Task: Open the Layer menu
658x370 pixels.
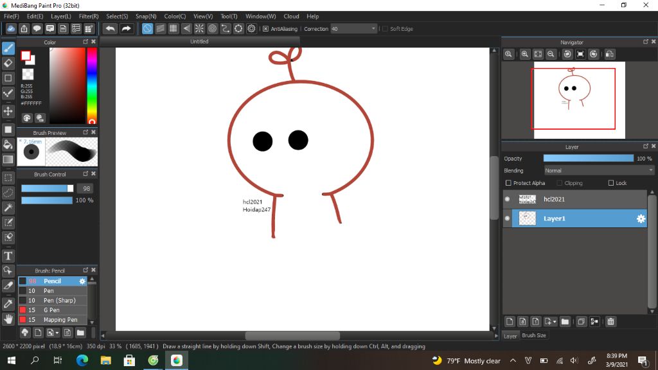Action: 61,16
